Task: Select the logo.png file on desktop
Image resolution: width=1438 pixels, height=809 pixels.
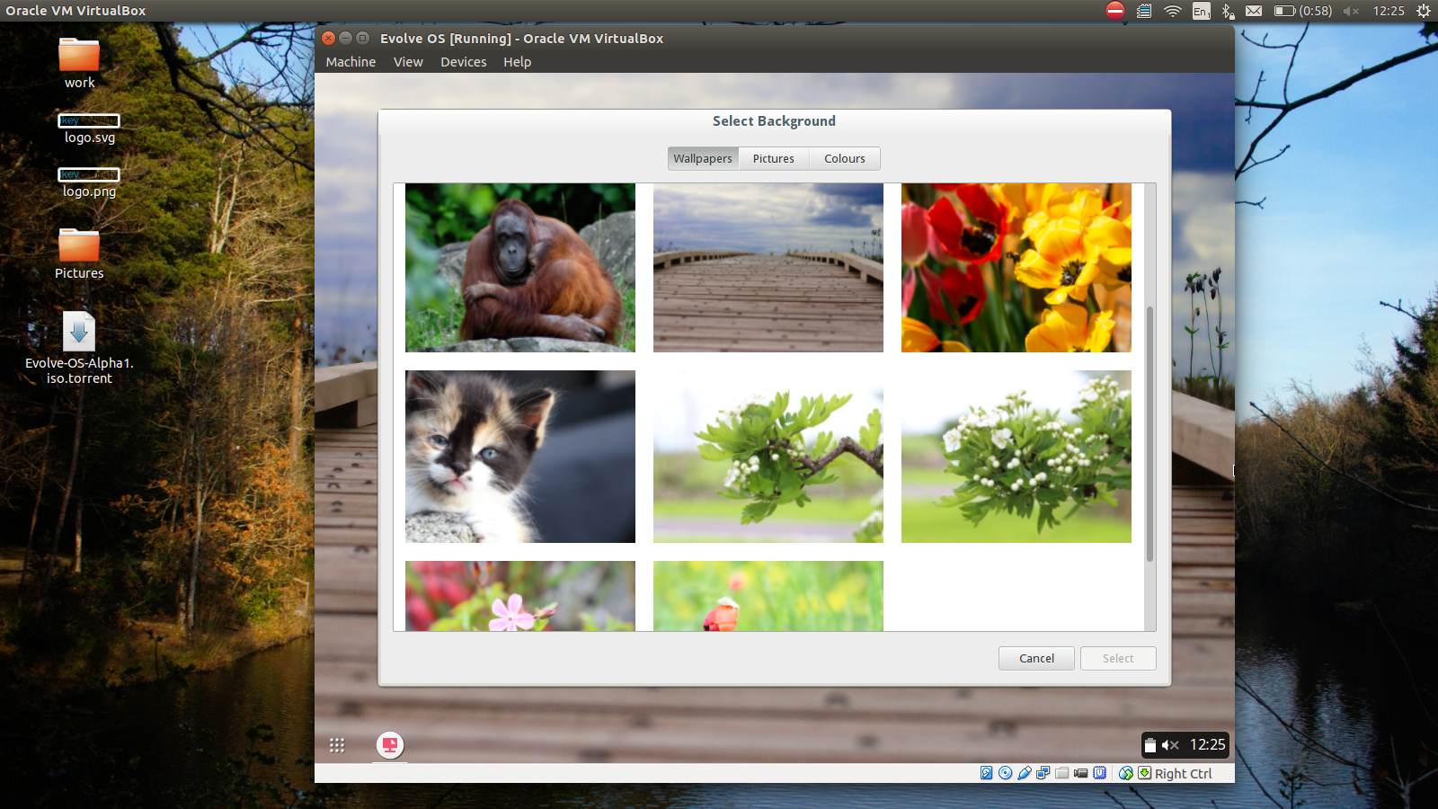Action: tap(89, 182)
